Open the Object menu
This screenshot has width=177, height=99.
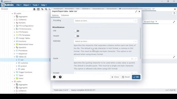pyautogui.click(x=27, y=5)
